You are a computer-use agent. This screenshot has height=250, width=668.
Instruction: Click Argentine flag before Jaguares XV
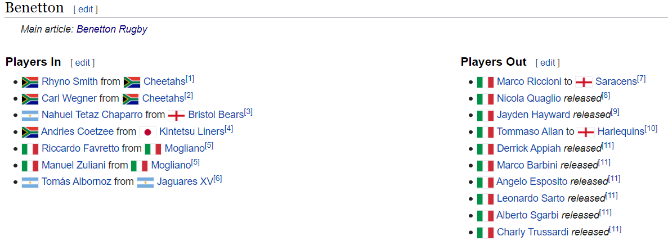(x=145, y=183)
